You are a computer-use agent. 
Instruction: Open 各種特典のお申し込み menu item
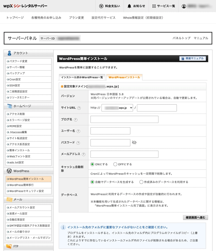point(46,18)
